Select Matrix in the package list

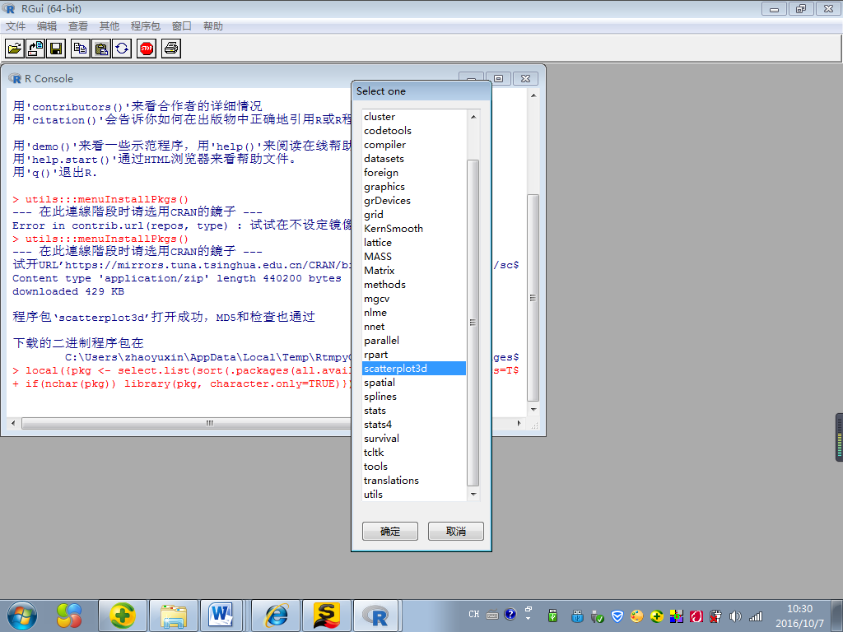[x=414, y=270]
